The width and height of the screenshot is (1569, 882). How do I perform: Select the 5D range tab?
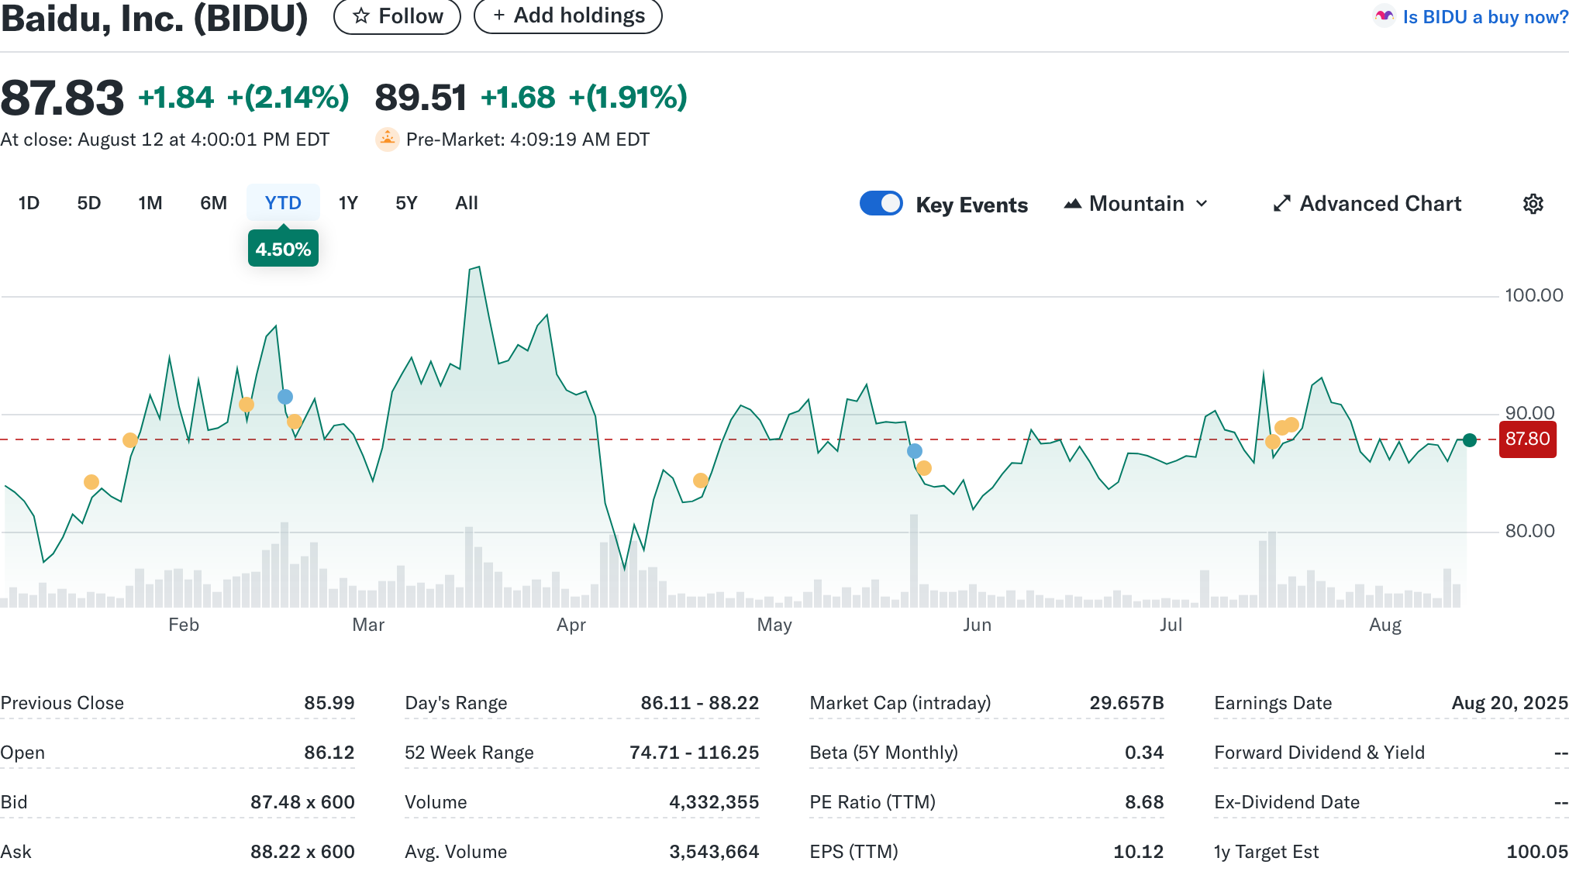tap(89, 203)
